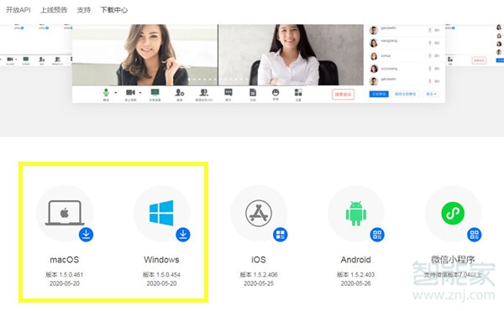Go to 下载中心 in the top navigation
The width and height of the screenshot is (504, 311).
(x=114, y=10)
